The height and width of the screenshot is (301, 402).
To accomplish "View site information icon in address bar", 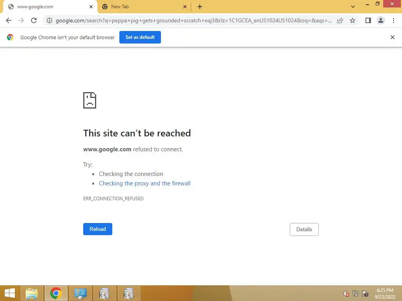I will [49, 20].
